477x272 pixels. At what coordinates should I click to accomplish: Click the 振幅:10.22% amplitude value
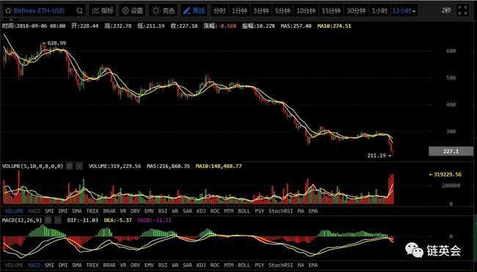(258, 26)
